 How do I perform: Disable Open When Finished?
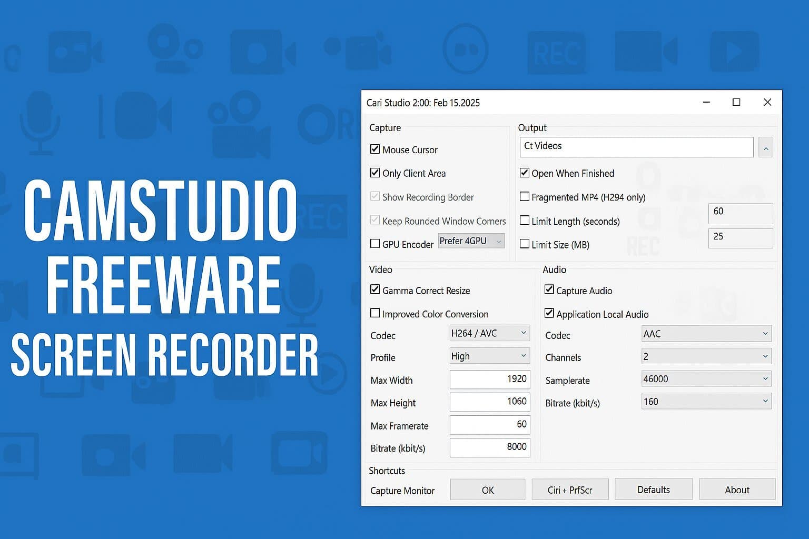point(525,173)
